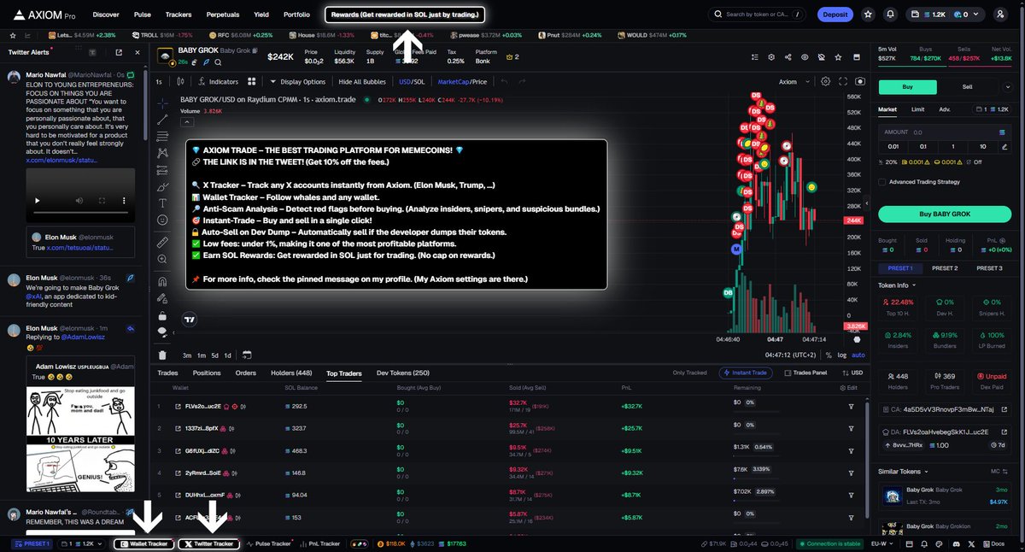The width and height of the screenshot is (1025, 552).
Task: Select the crosshair cursor chart tool
Action: (x=162, y=102)
